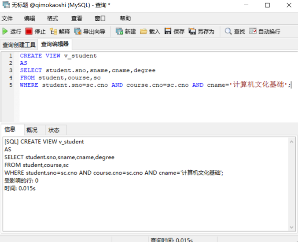The width and height of the screenshot is (298, 242).
Task: Click line number 3 in the editor gutter
Action: [x=11, y=70]
